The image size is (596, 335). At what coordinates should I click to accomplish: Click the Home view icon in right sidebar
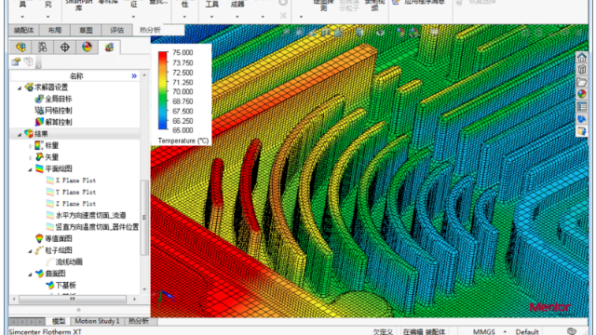pyautogui.click(x=581, y=57)
